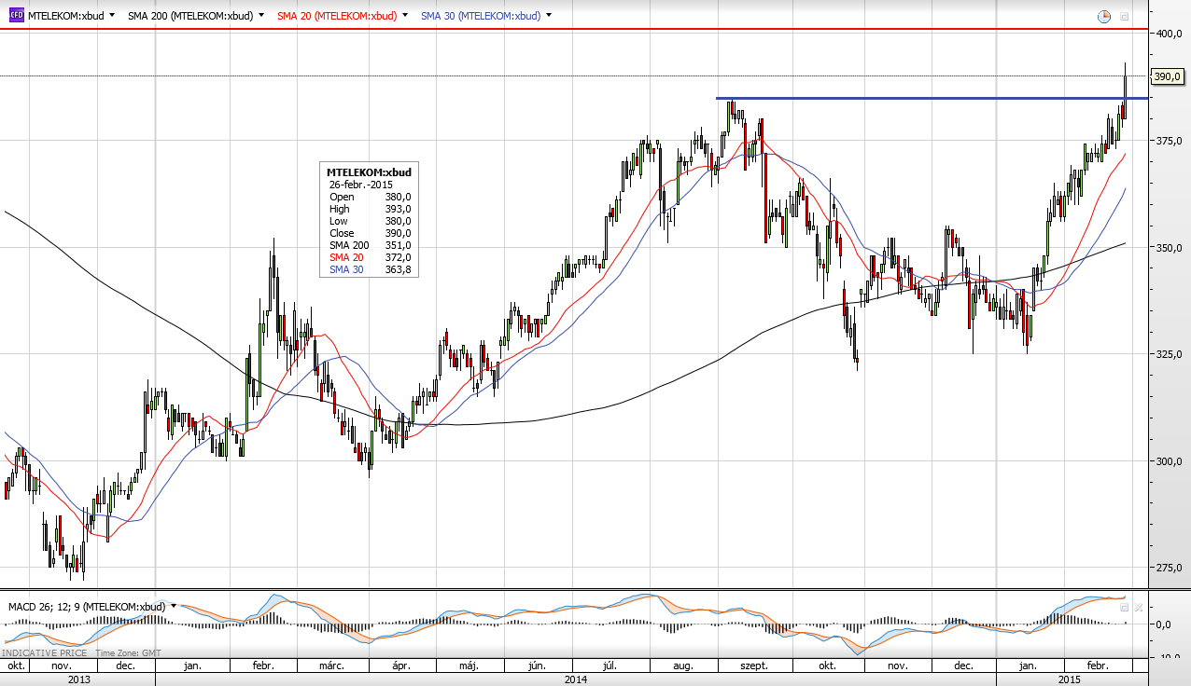This screenshot has height=686, width=1191.
Task: Click the 300,0 price axis label
Action: (x=1170, y=461)
